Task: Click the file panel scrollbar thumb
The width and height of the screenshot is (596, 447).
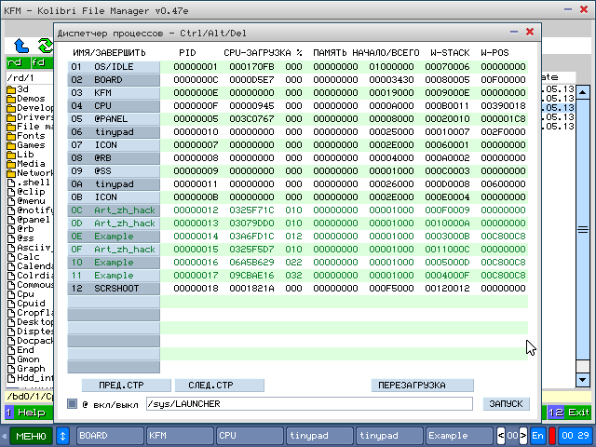Action: pos(582,228)
